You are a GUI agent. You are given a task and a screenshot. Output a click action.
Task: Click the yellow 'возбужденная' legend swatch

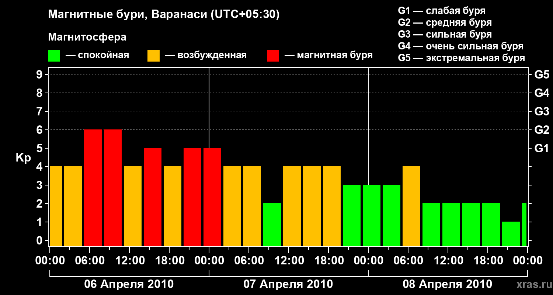click(154, 56)
